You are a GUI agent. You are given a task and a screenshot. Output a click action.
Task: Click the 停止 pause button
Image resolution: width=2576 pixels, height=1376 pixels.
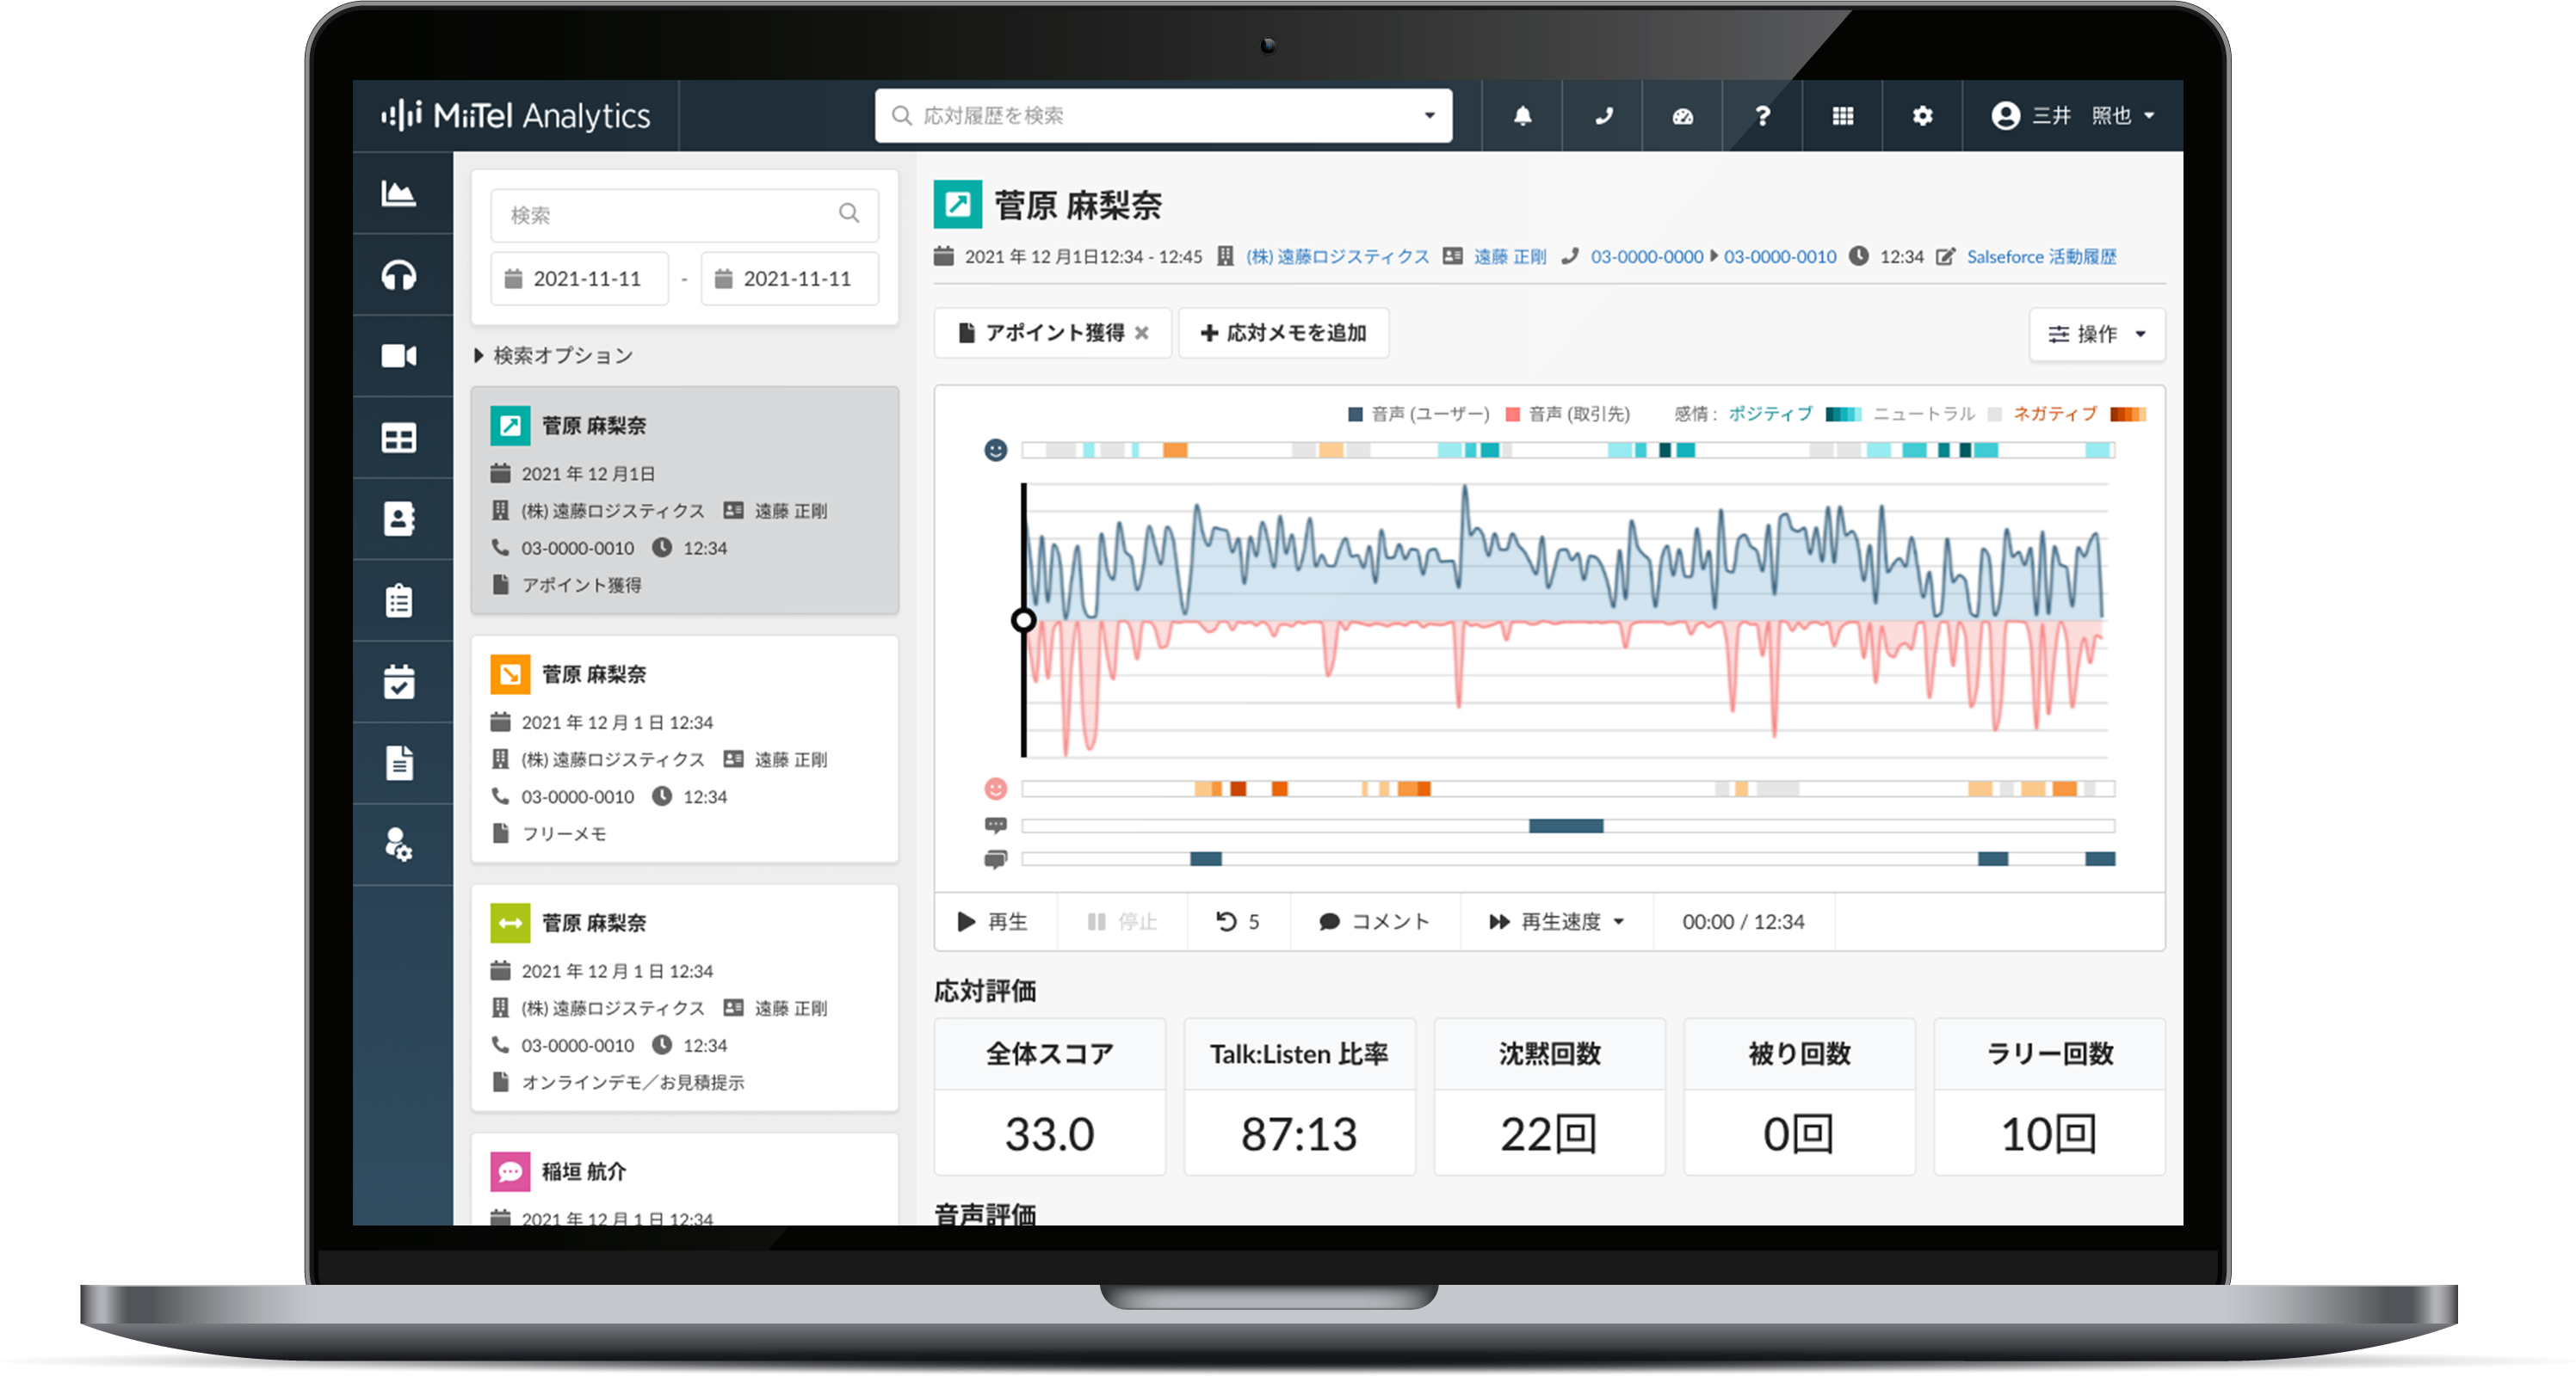click(1122, 921)
